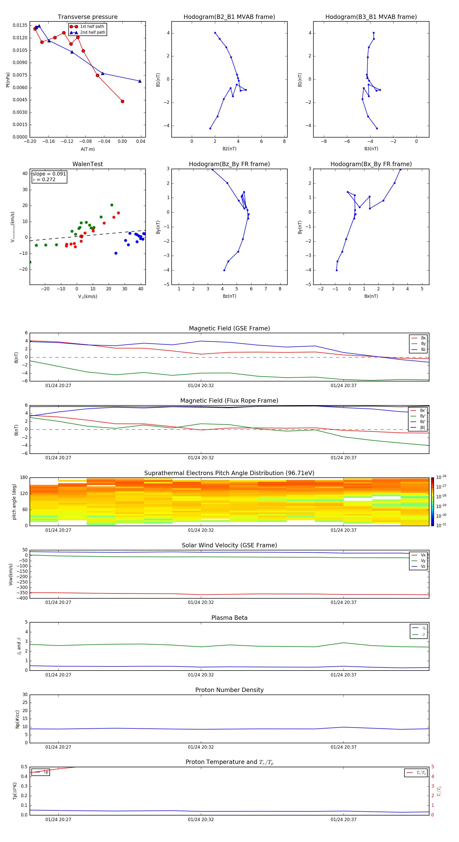
Task: Click the "Transverse pressure" plot title
Action: click(87, 17)
